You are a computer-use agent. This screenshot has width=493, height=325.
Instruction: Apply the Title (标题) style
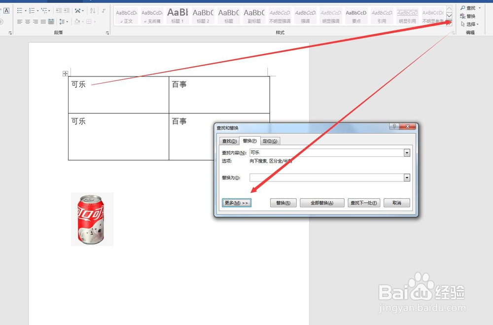point(229,16)
